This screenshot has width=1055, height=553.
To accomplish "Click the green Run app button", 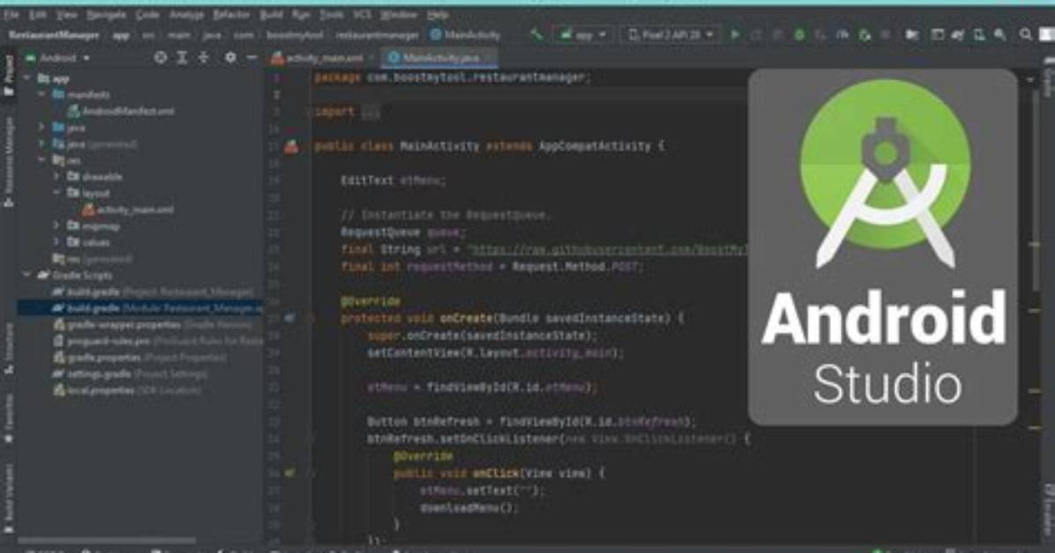I will (735, 34).
